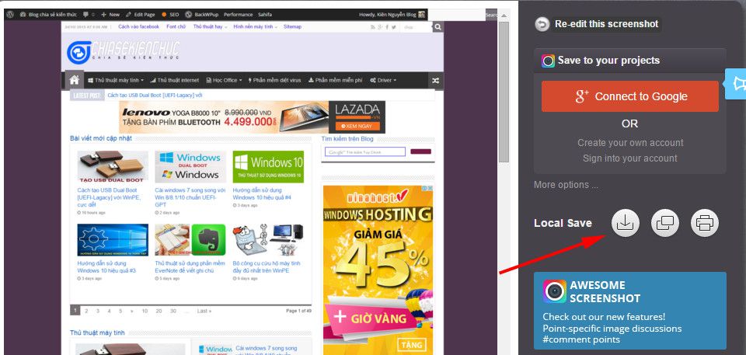The image size is (746, 355).
Task: Click the copy screenshot icon
Action: pyautogui.click(x=664, y=223)
